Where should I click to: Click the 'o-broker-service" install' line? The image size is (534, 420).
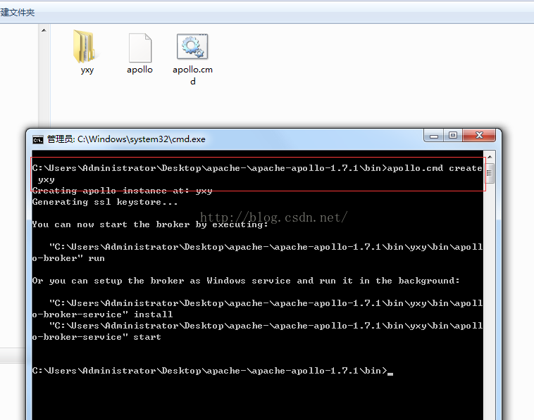pos(102,314)
